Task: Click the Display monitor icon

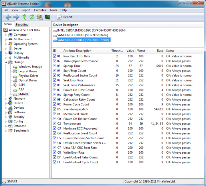Action: (x=10, y=53)
